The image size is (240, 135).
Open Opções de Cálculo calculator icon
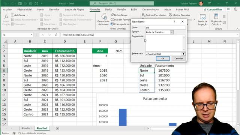click(x=216, y=16)
